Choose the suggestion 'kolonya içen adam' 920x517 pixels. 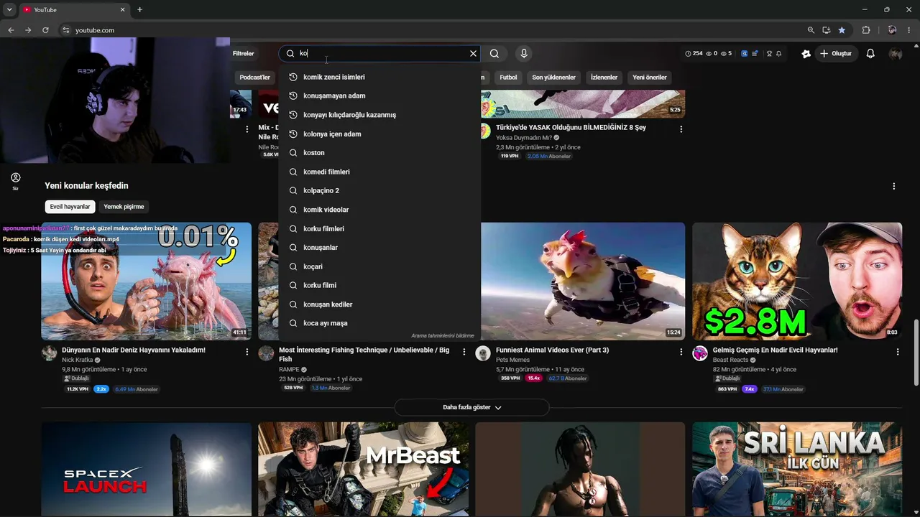(x=379, y=134)
